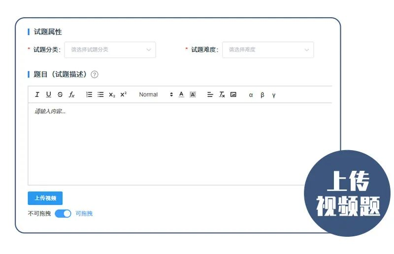
Task: Insert an ordered numbered list
Action: [89, 95]
